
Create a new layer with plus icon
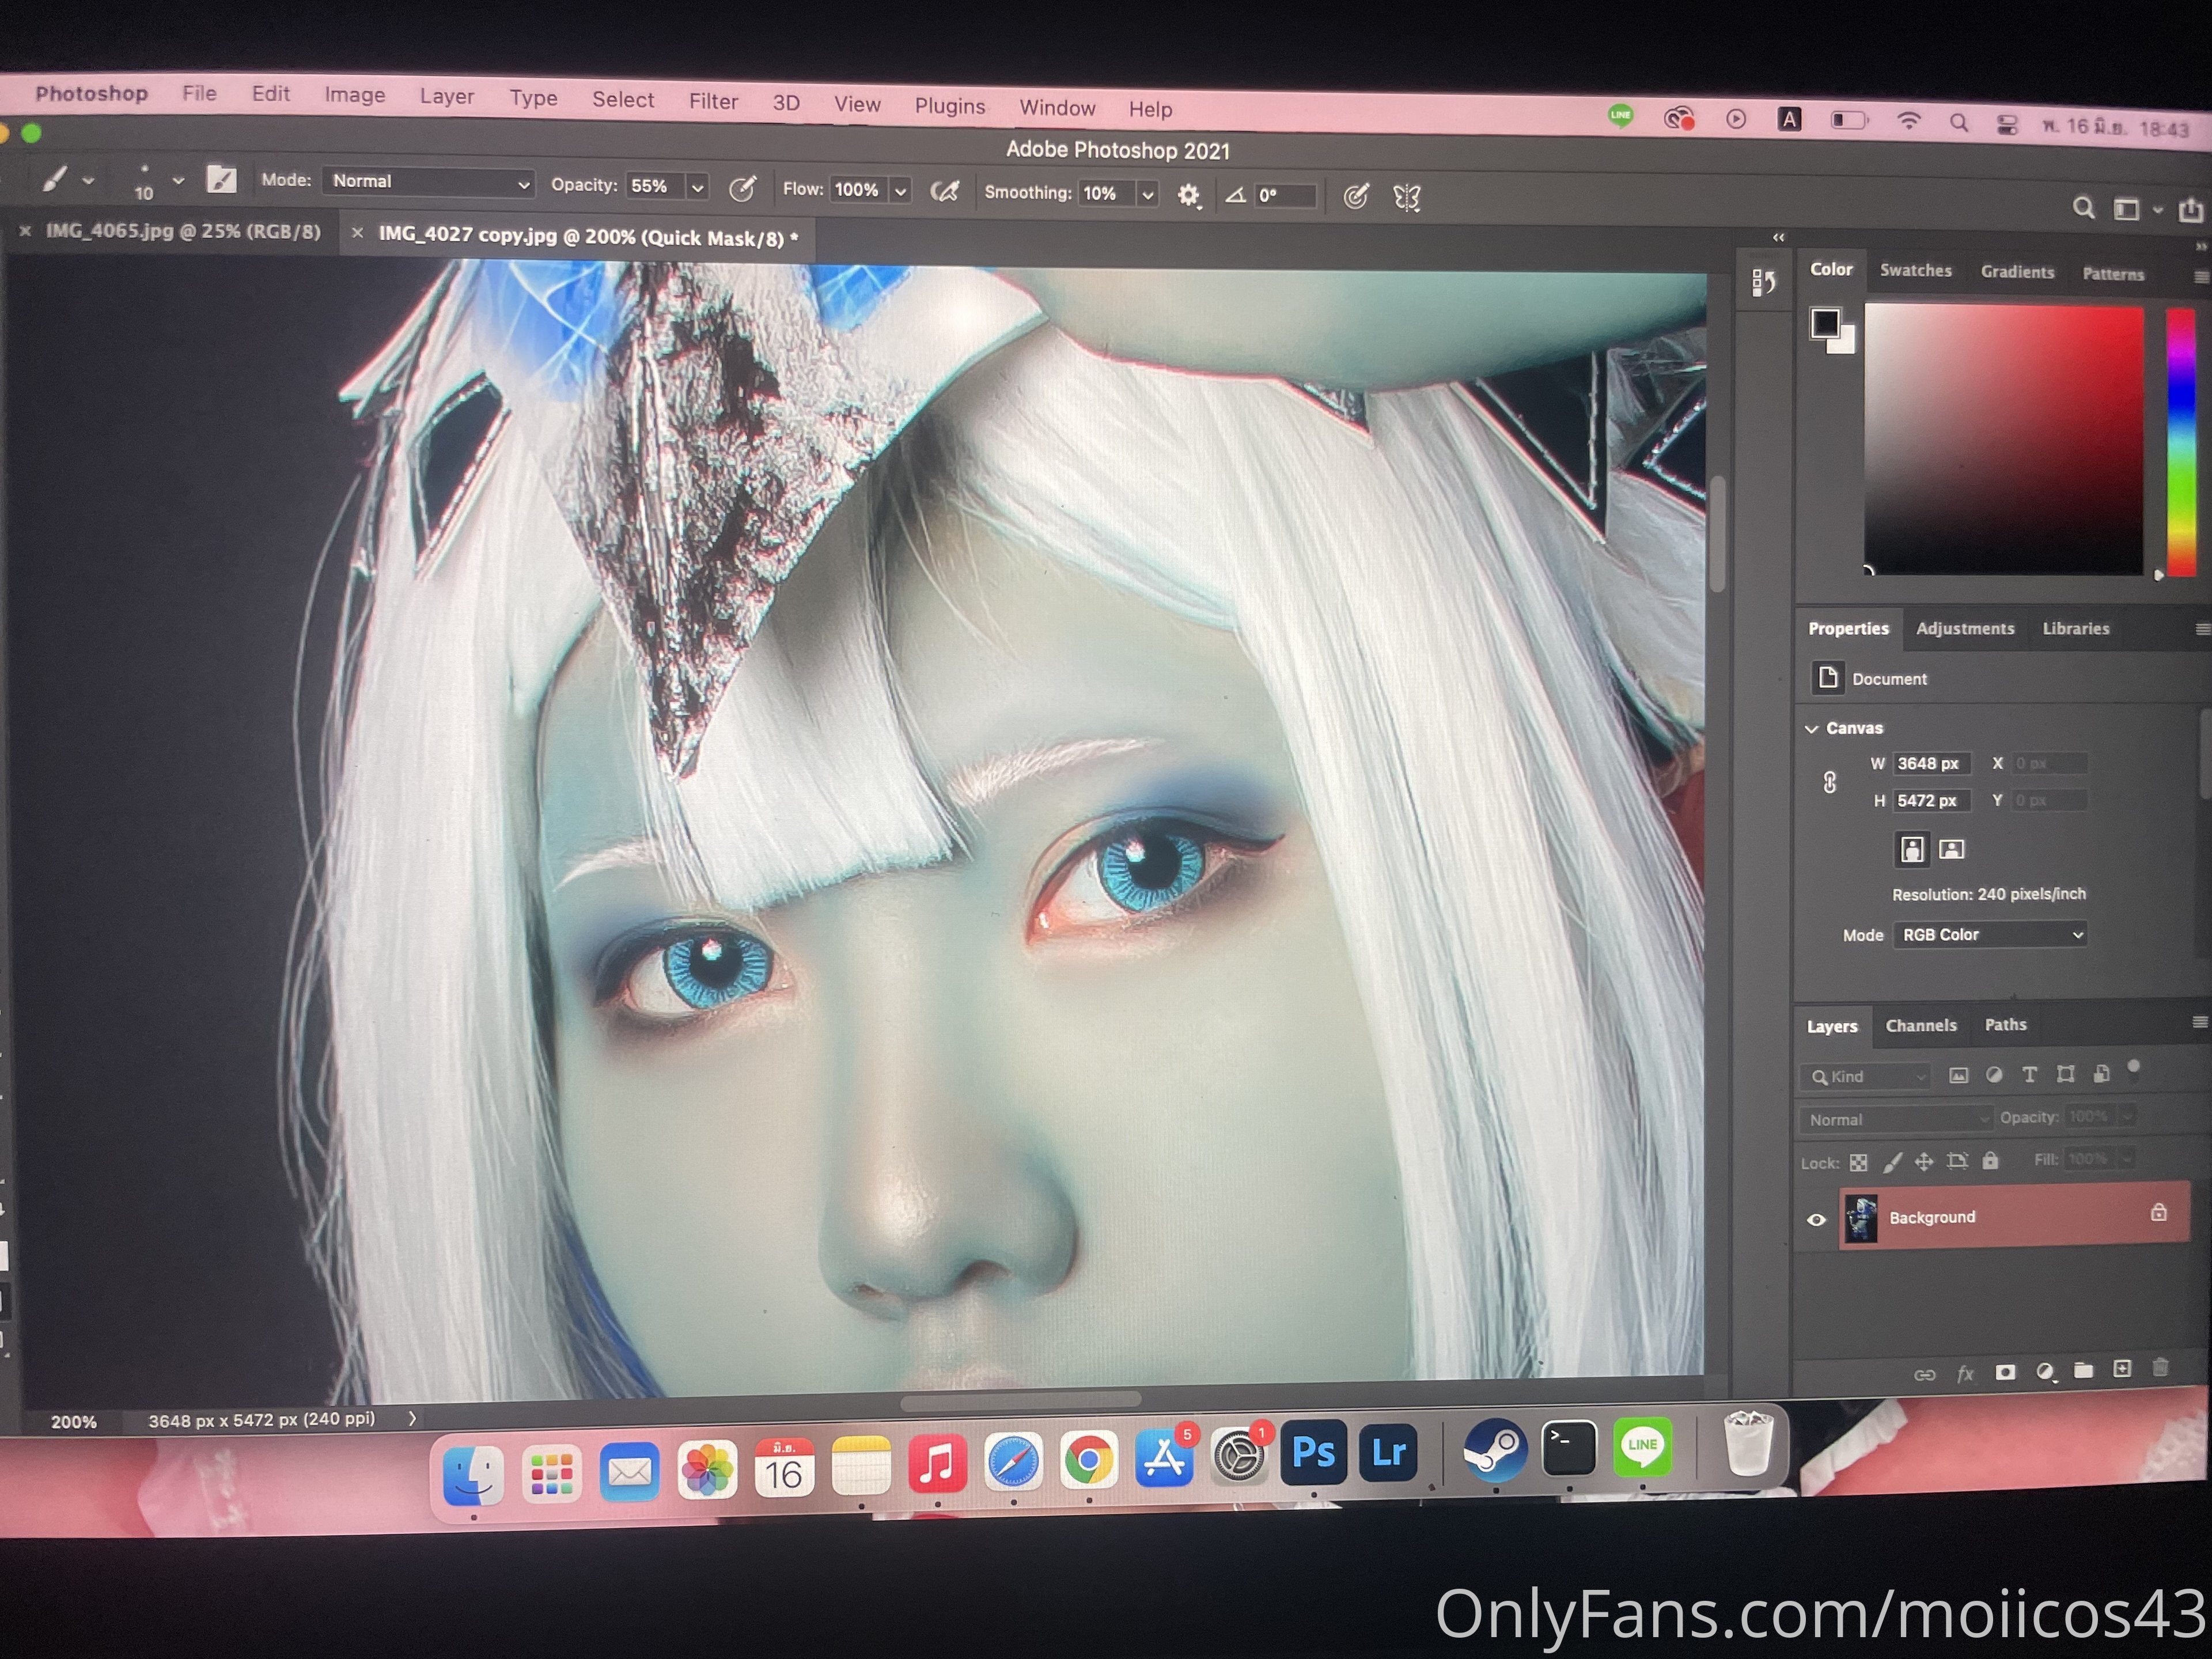2122,1369
